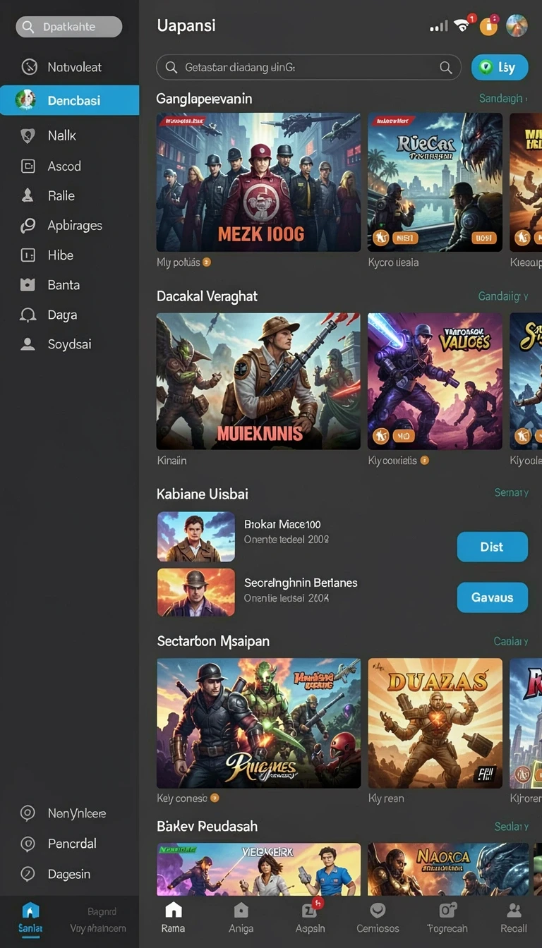
Task: Open the RieCar game thumbnail
Action: (435, 182)
